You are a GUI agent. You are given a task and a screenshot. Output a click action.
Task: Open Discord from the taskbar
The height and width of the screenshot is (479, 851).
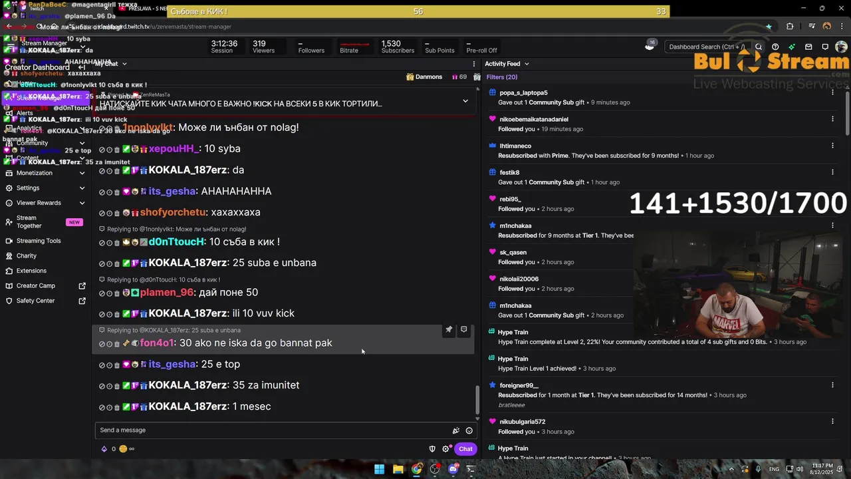click(453, 469)
